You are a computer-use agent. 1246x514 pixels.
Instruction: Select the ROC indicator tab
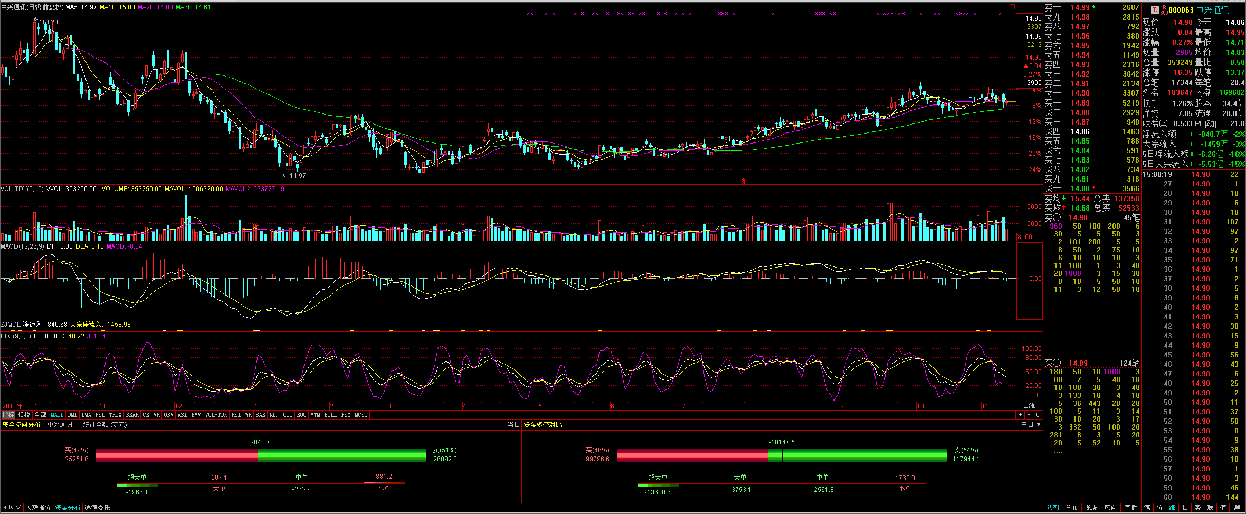pos(301,415)
